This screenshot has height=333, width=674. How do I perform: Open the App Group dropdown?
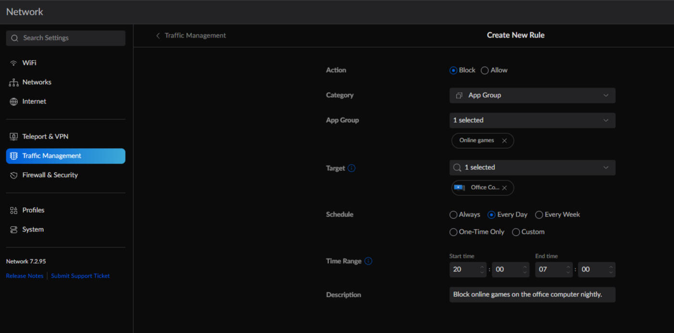(x=532, y=120)
